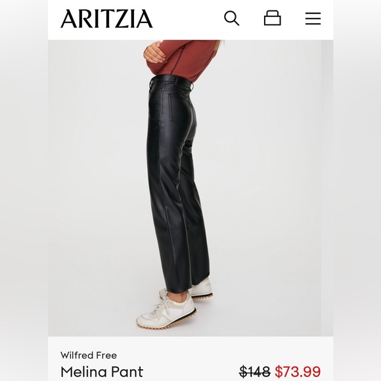Open the hamburger menu icon
Screen dimensions: 381x381
pos(313,18)
